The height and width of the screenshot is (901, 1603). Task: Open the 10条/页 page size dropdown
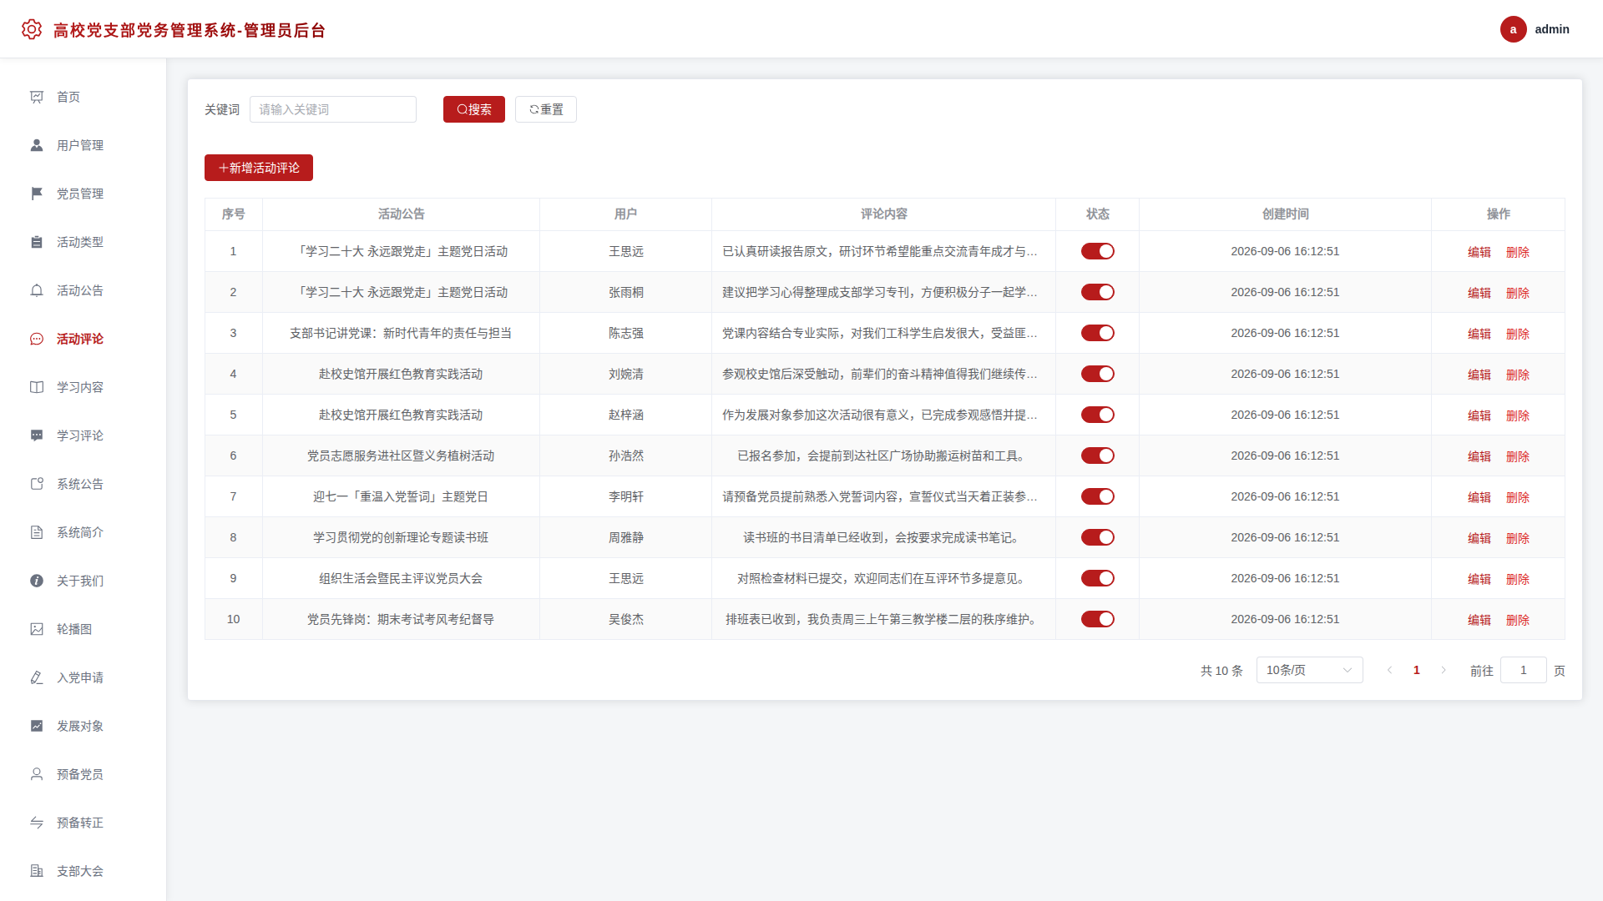coord(1309,670)
